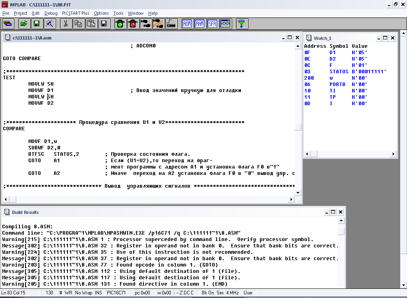407x298 pixels.
Task: Open the RAM file registers window icon
Action: click(x=200, y=24)
